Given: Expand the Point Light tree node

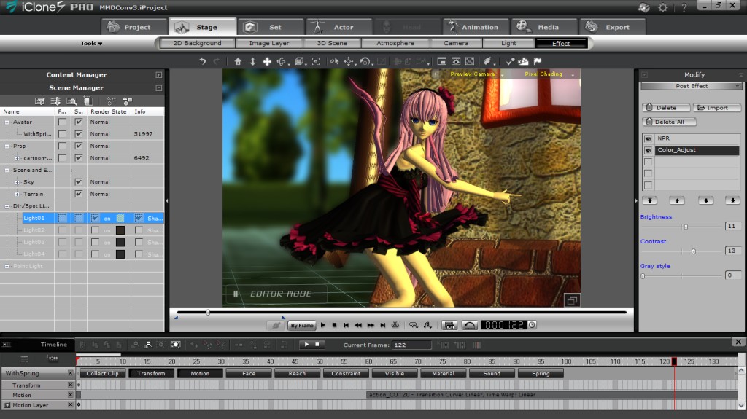Looking at the screenshot, I should tap(7, 266).
